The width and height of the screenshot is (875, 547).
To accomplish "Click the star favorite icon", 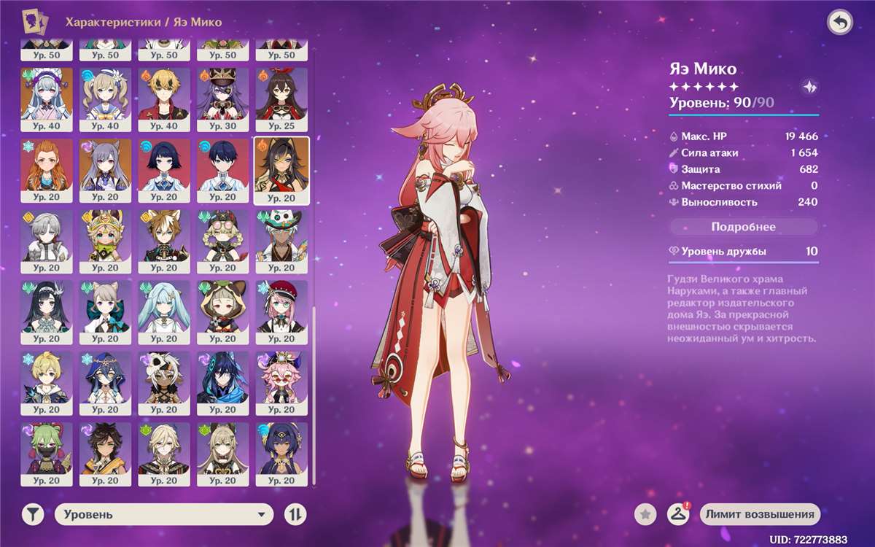I will pyautogui.click(x=645, y=514).
